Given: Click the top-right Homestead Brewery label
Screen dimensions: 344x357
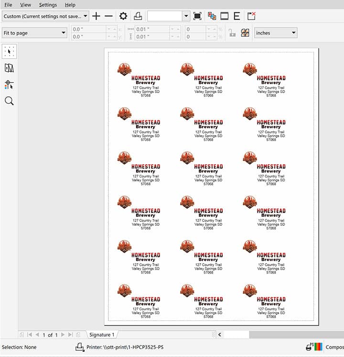Looking at the screenshot, I should [264, 80].
